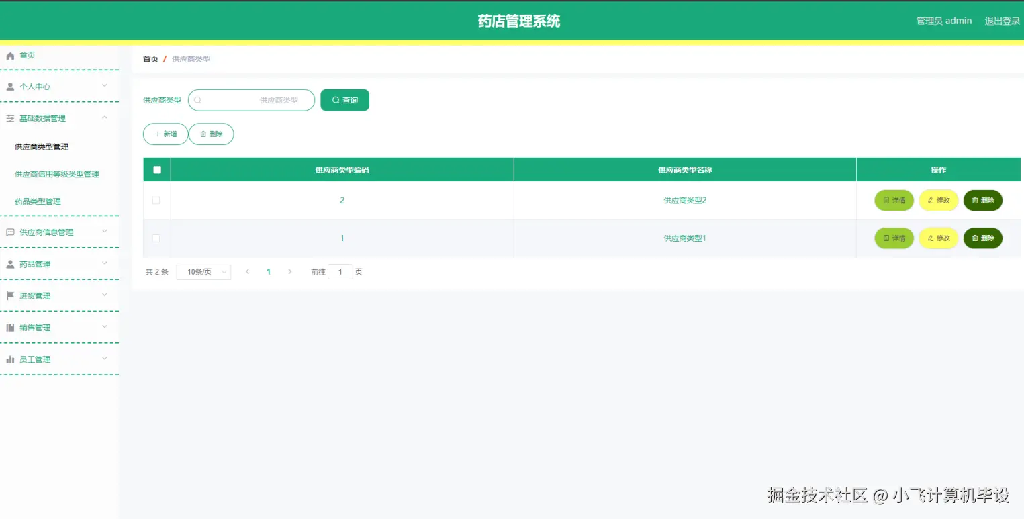This screenshot has height=519, width=1024.
Task: Click the 药店管理系统 header title
Action: click(x=518, y=21)
